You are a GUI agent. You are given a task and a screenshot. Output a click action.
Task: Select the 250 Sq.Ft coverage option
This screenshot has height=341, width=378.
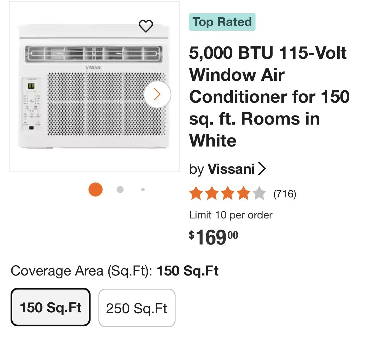tap(137, 307)
